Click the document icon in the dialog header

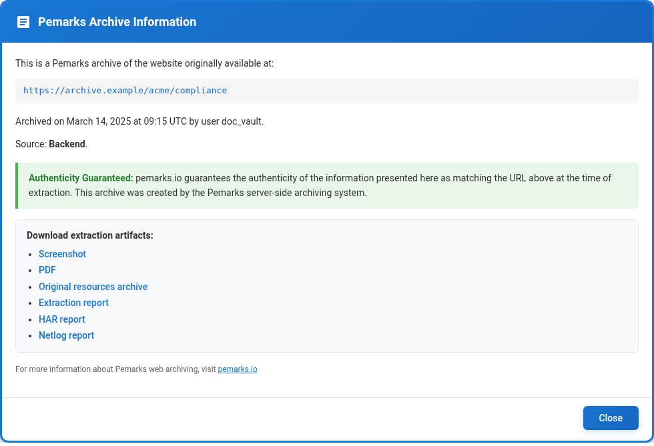coord(23,22)
